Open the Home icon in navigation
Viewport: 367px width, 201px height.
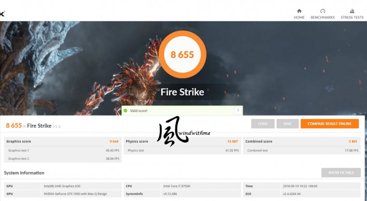pos(299,11)
